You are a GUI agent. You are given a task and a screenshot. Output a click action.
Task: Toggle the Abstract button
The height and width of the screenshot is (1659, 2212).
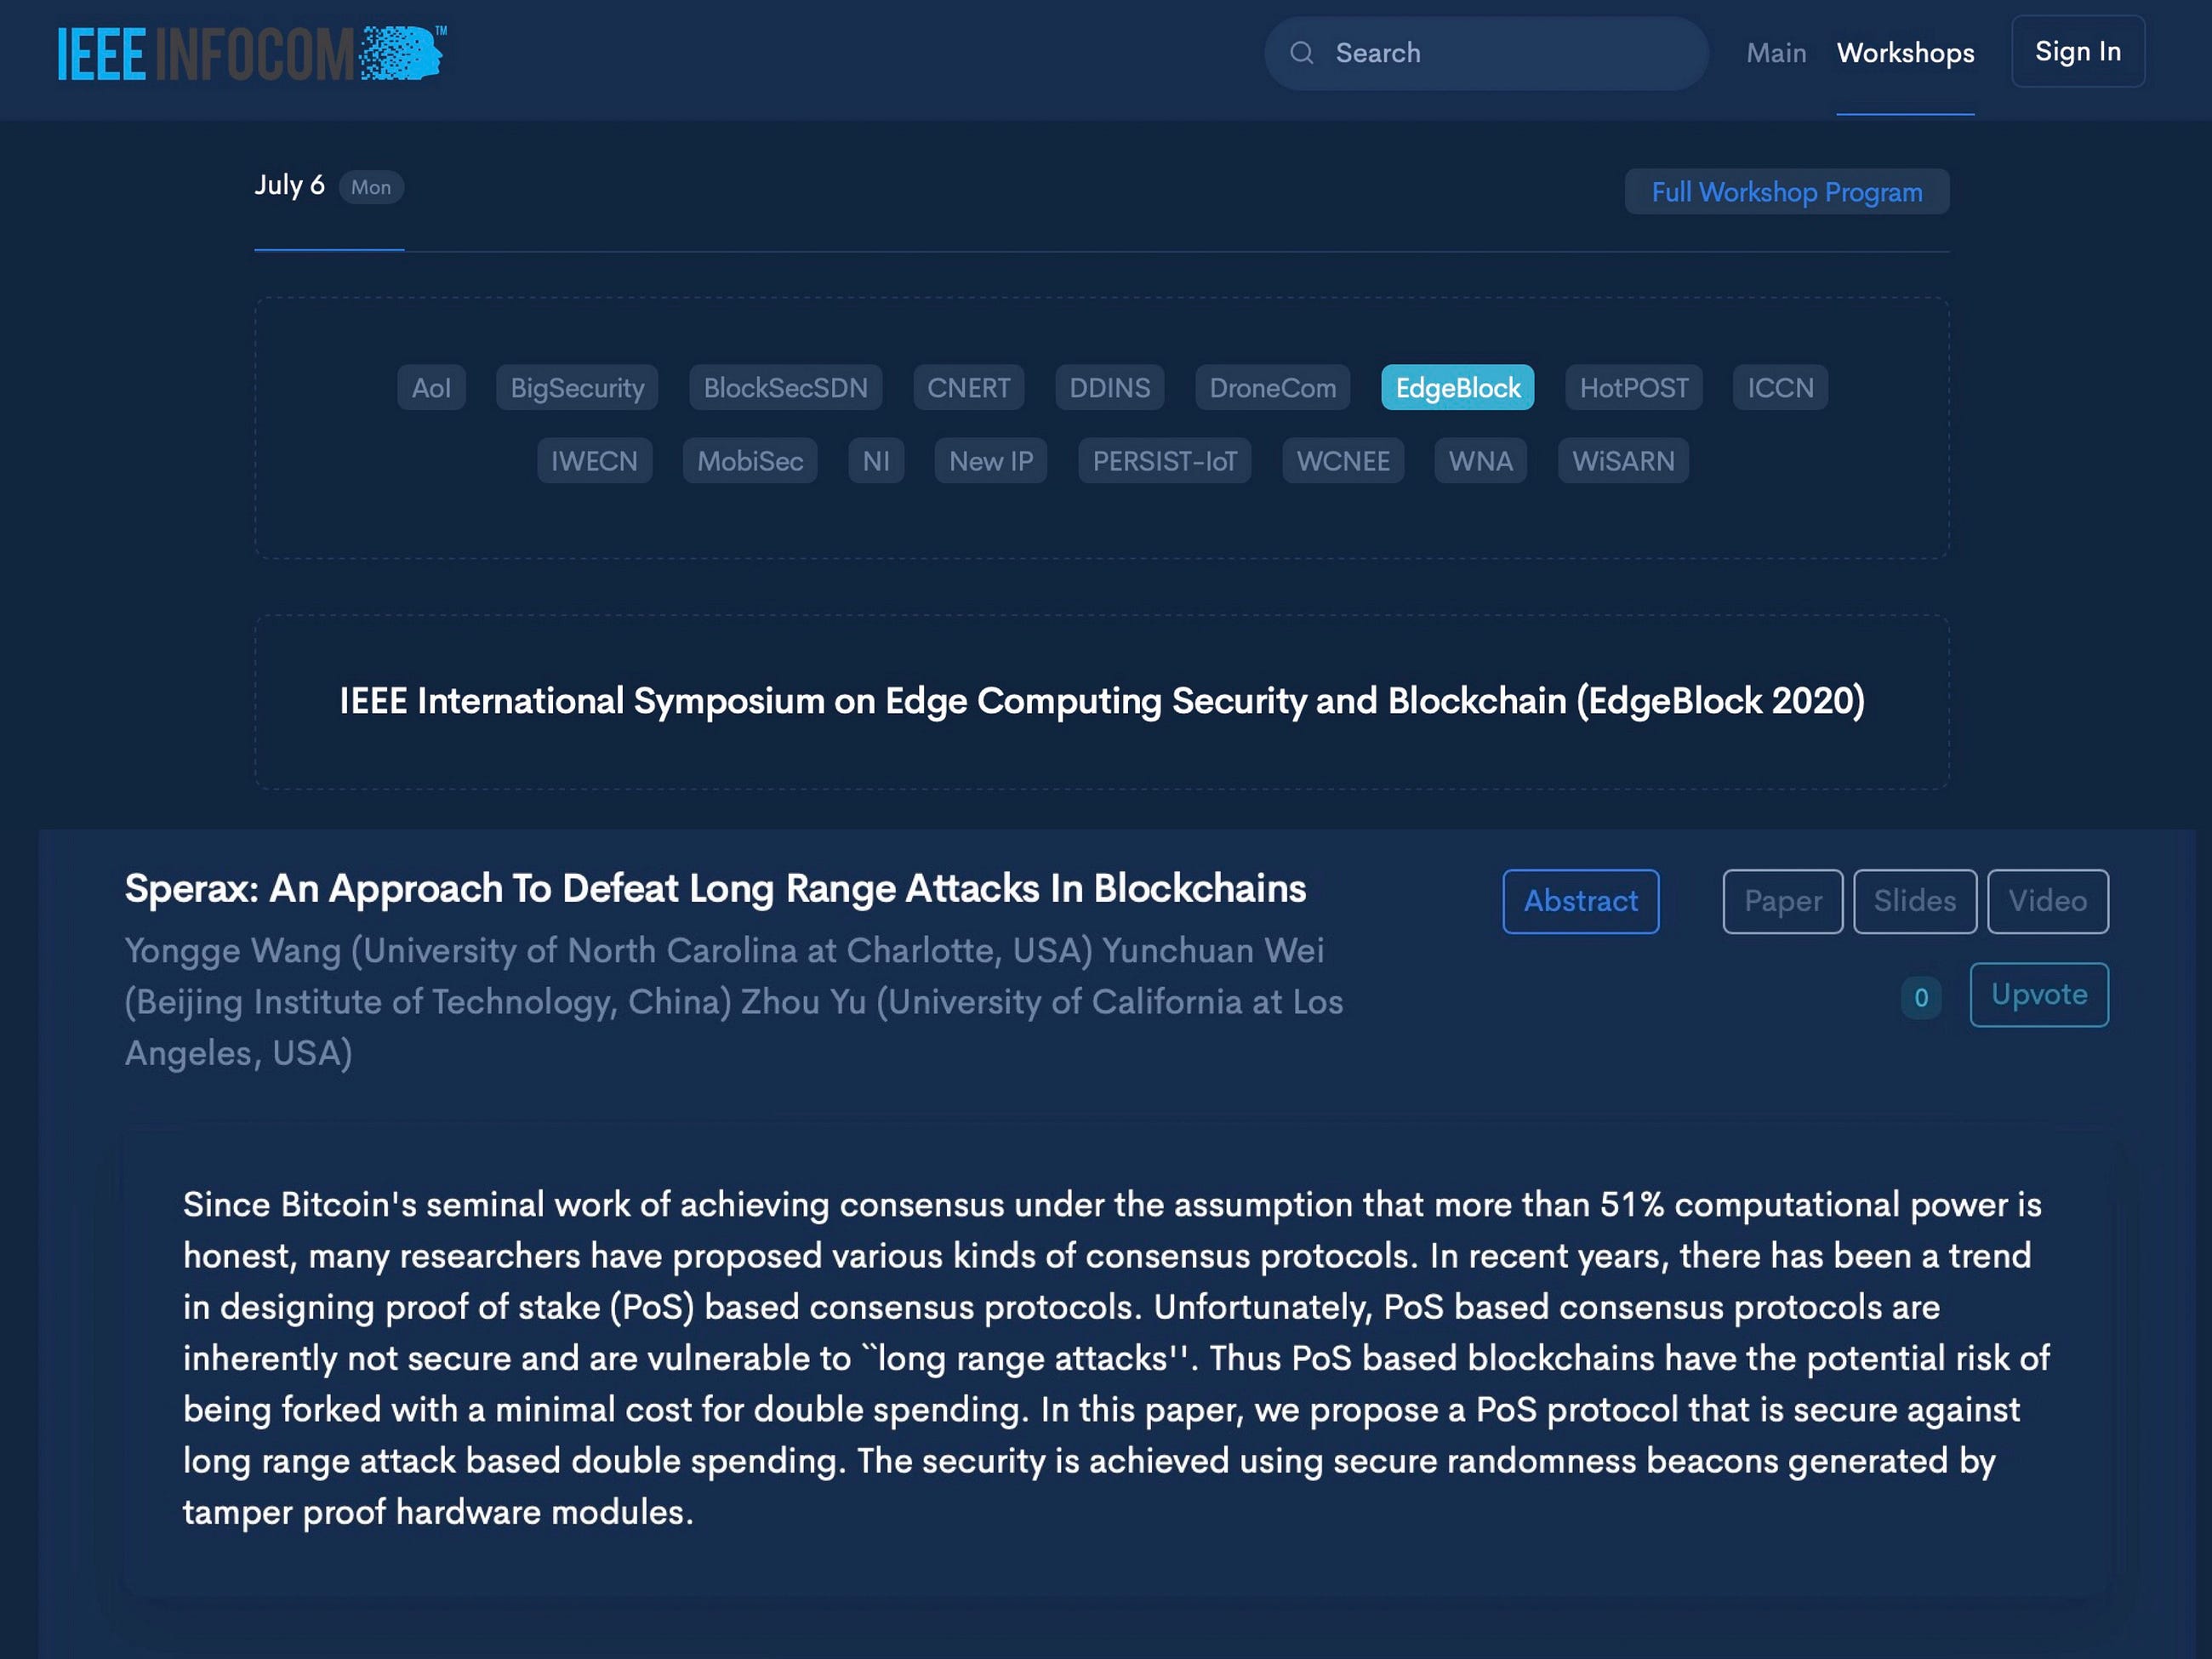click(1581, 901)
